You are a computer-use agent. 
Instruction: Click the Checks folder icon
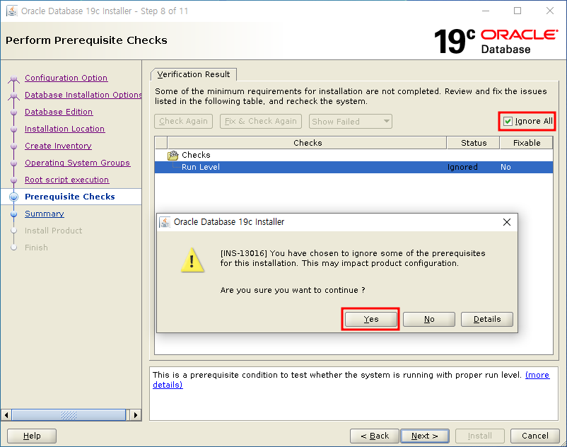tap(173, 155)
